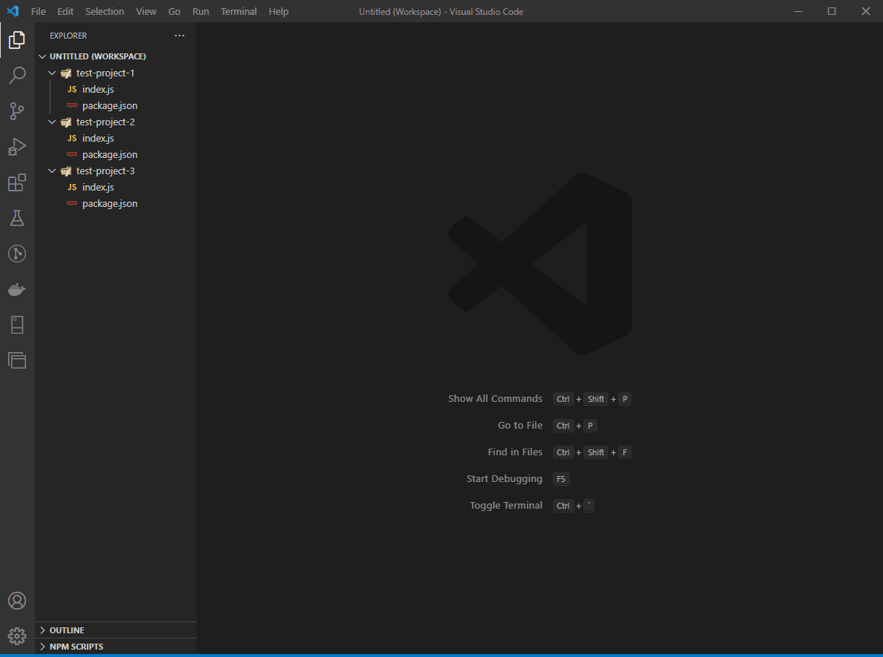Open the Selection menu
This screenshot has height=657, width=883.
tap(105, 11)
